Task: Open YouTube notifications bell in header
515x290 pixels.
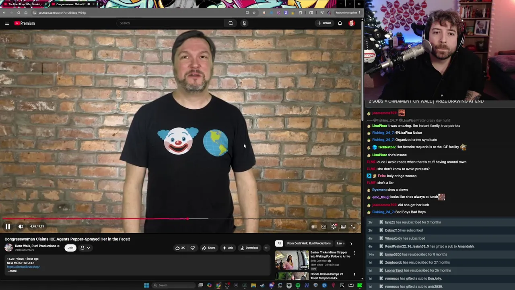Action: [340, 23]
